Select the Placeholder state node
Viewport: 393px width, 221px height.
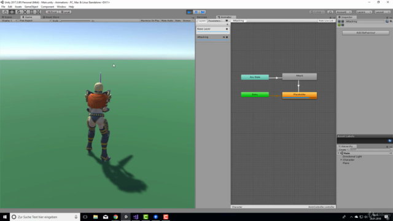(300, 95)
